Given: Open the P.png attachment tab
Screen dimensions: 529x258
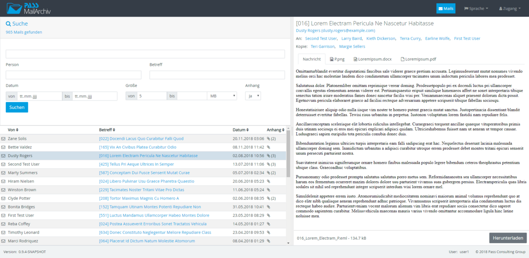Looking at the screenshot, I should click(338, 59).
